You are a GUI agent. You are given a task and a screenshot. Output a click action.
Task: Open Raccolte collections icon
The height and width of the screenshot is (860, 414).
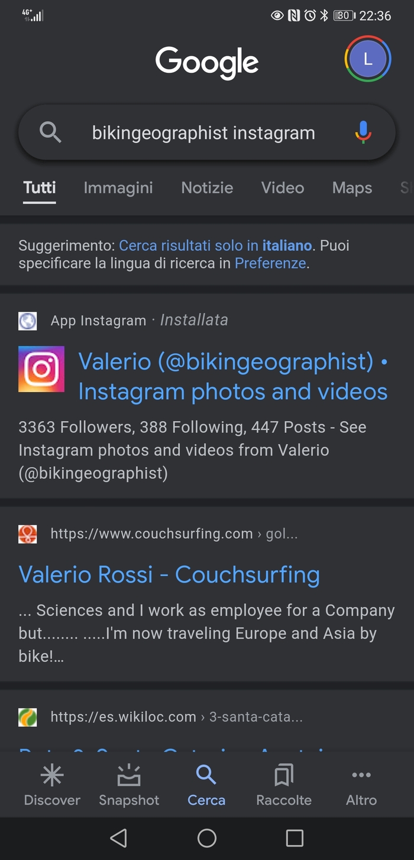tap(284, 775)
